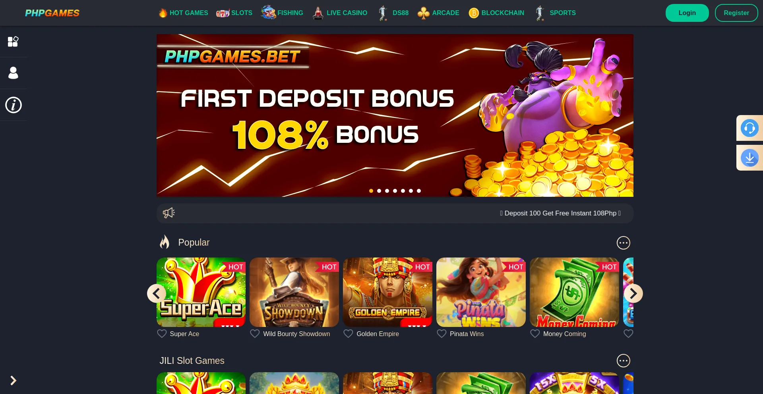This screenshot has width=763, height=394.
Task: Select LIVE CASINO in the top navigation
Action: click(340, 13)
